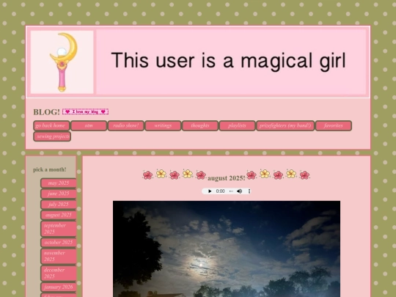The image size is (396, 297).
Task: Click the audio progress bar
Action: coord(231,191)
